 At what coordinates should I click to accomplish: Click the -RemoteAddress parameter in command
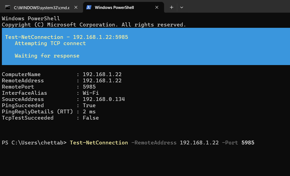(154, 143)
